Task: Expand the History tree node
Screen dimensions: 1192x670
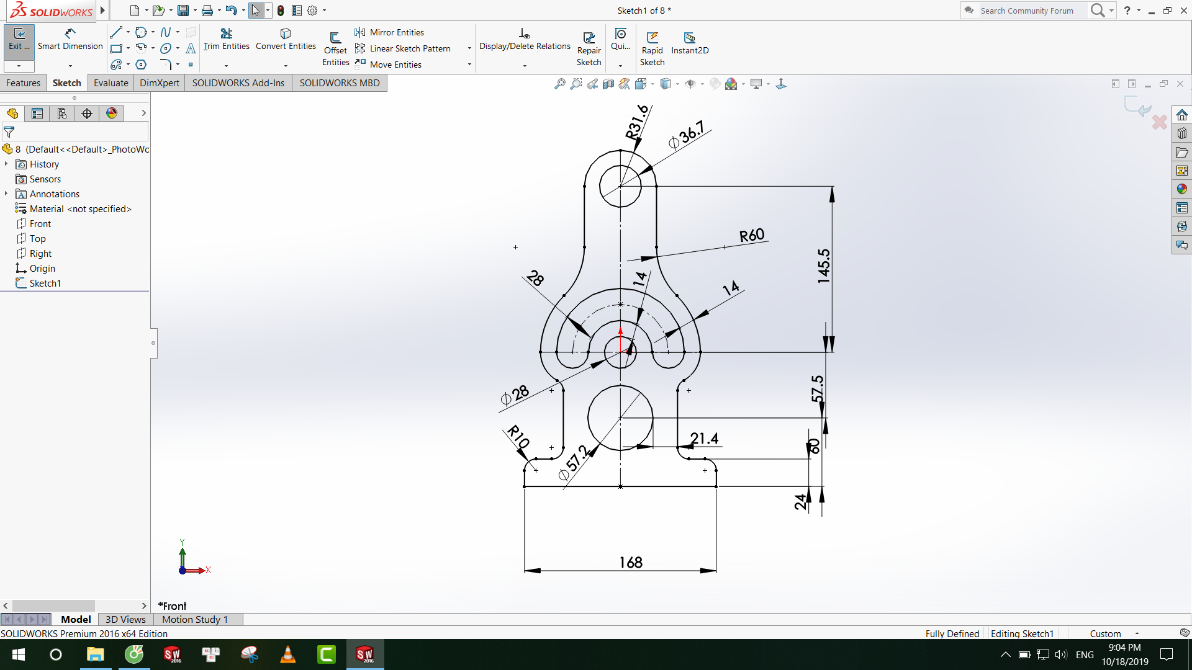Action: tap(6, 164)
